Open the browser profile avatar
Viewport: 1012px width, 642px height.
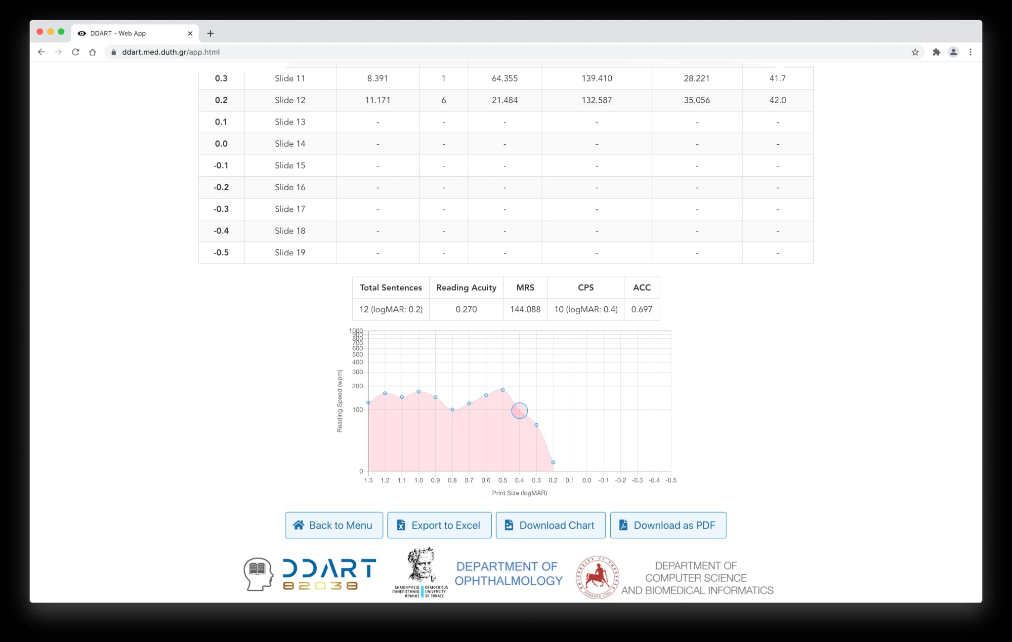(953, 52)
